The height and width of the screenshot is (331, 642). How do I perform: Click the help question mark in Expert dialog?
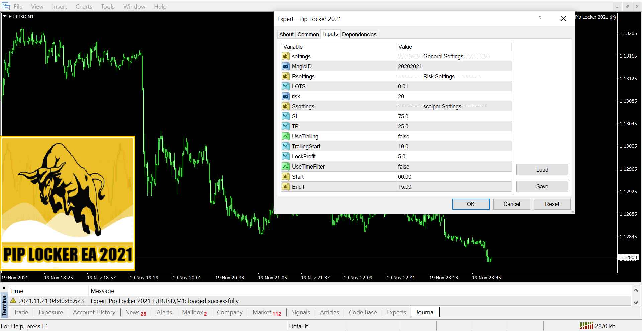[x=540, y=19]
